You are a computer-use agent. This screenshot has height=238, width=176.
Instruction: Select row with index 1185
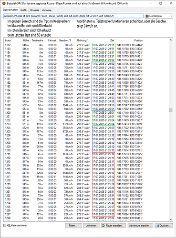click(74, 56)
